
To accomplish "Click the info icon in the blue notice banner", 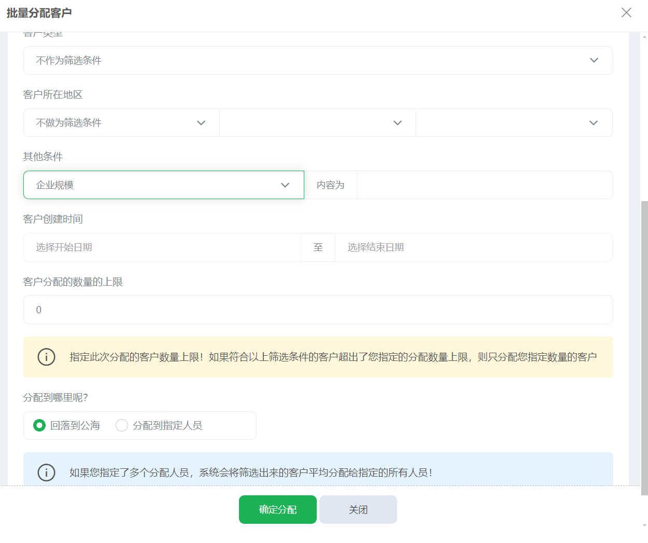I will tap(46, 472).
